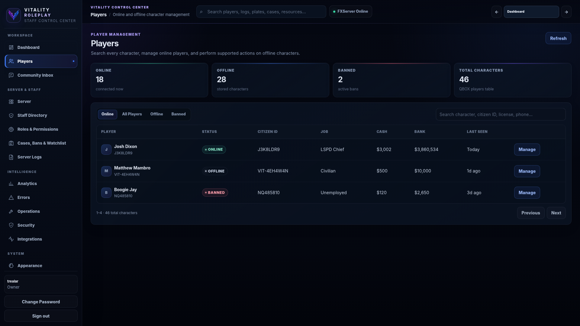The height and width of the screenshot is (326, 580).
Task: Focus the search character table field
Action: (501, 114)
